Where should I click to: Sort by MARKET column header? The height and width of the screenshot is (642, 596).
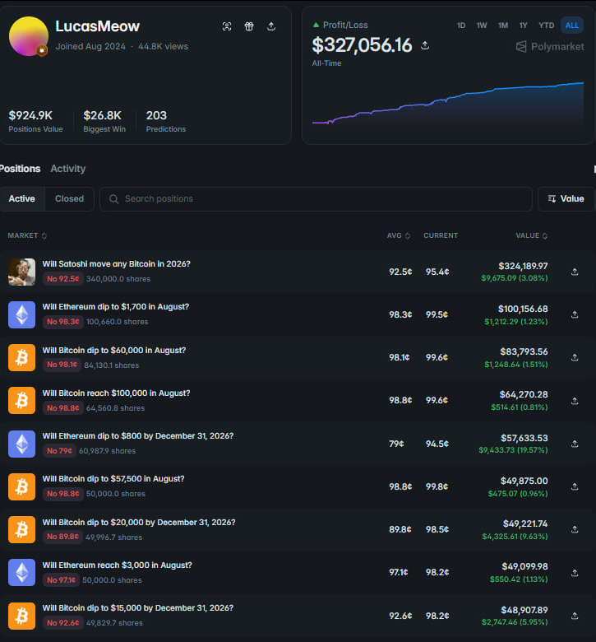tap(27, 236)
